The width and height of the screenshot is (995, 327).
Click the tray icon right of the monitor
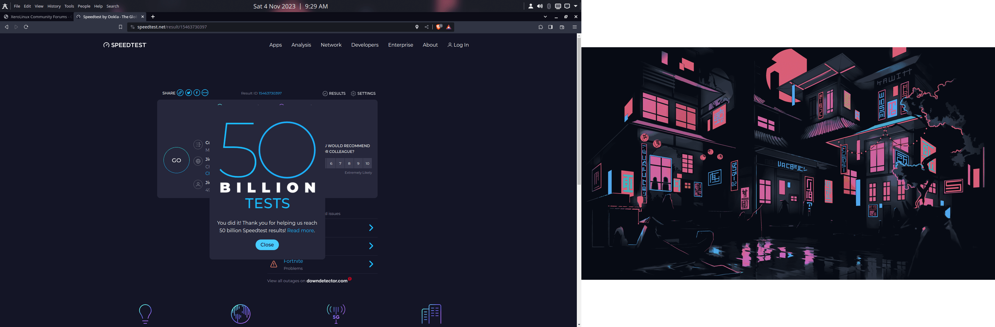click(567, 6)
